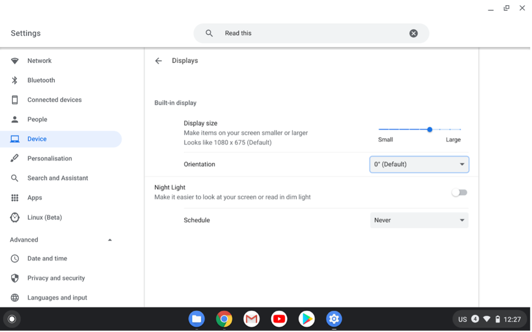532x332 pixels.
Task: Launch Gmail from the shelf
Action: pos(251,319)
